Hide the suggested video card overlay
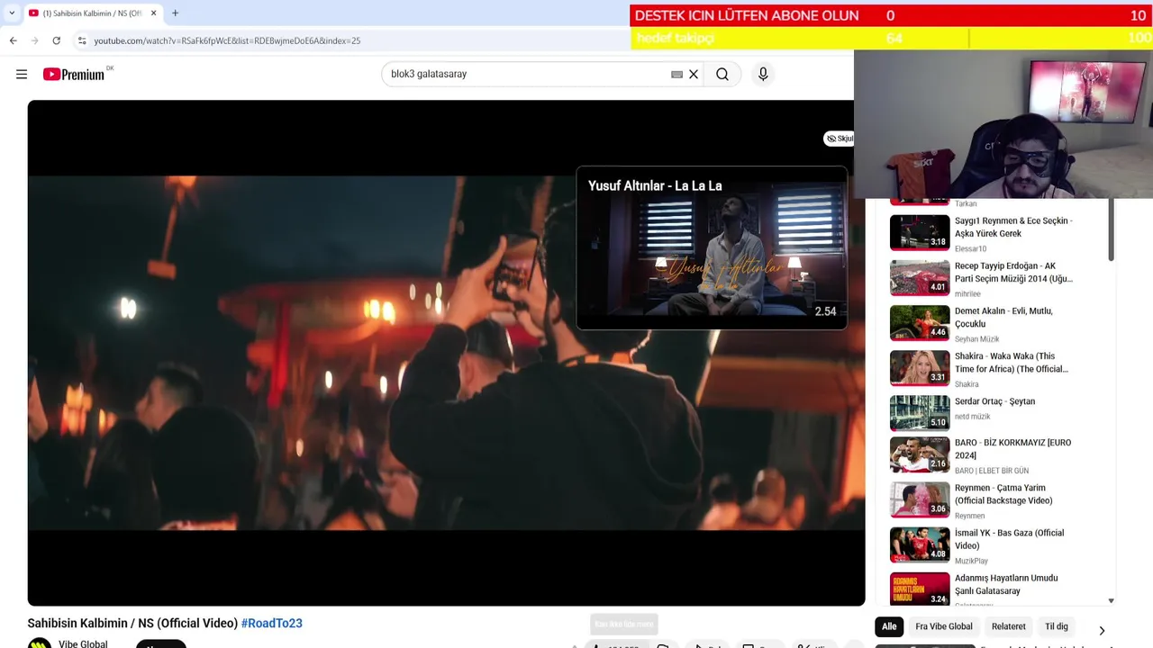This screenshot has height=648, width=1153. coord(839,139)
